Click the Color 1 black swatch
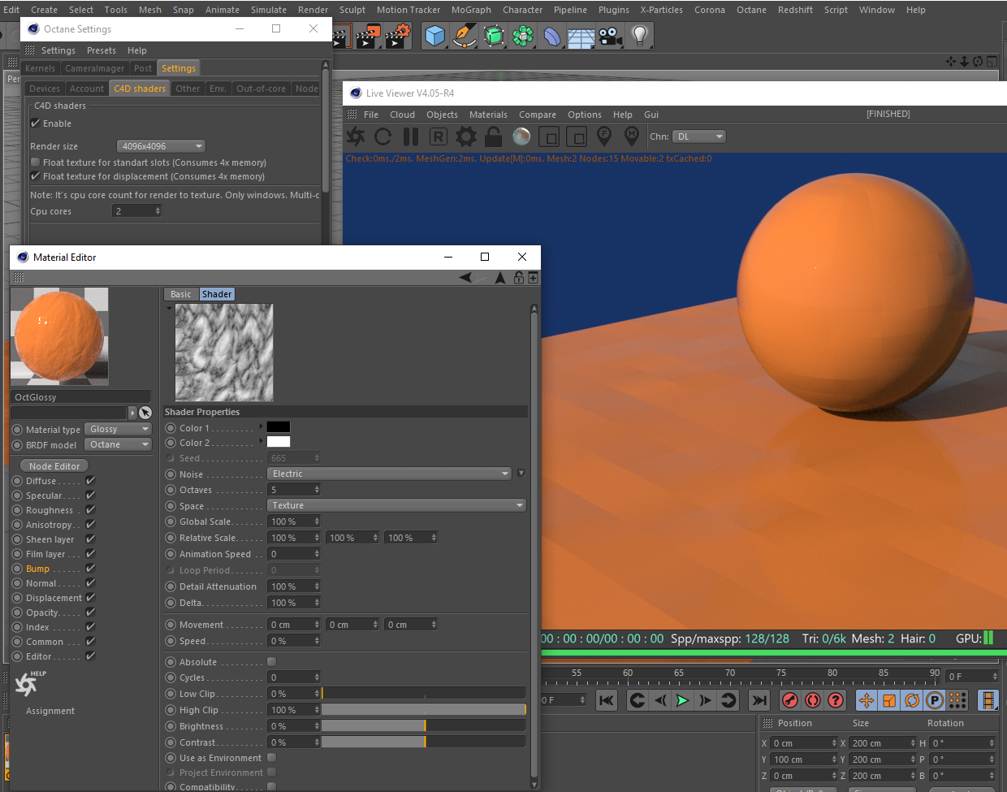Screen dimensions: 1007x792 pyautogui.click(x=279, y=427)
